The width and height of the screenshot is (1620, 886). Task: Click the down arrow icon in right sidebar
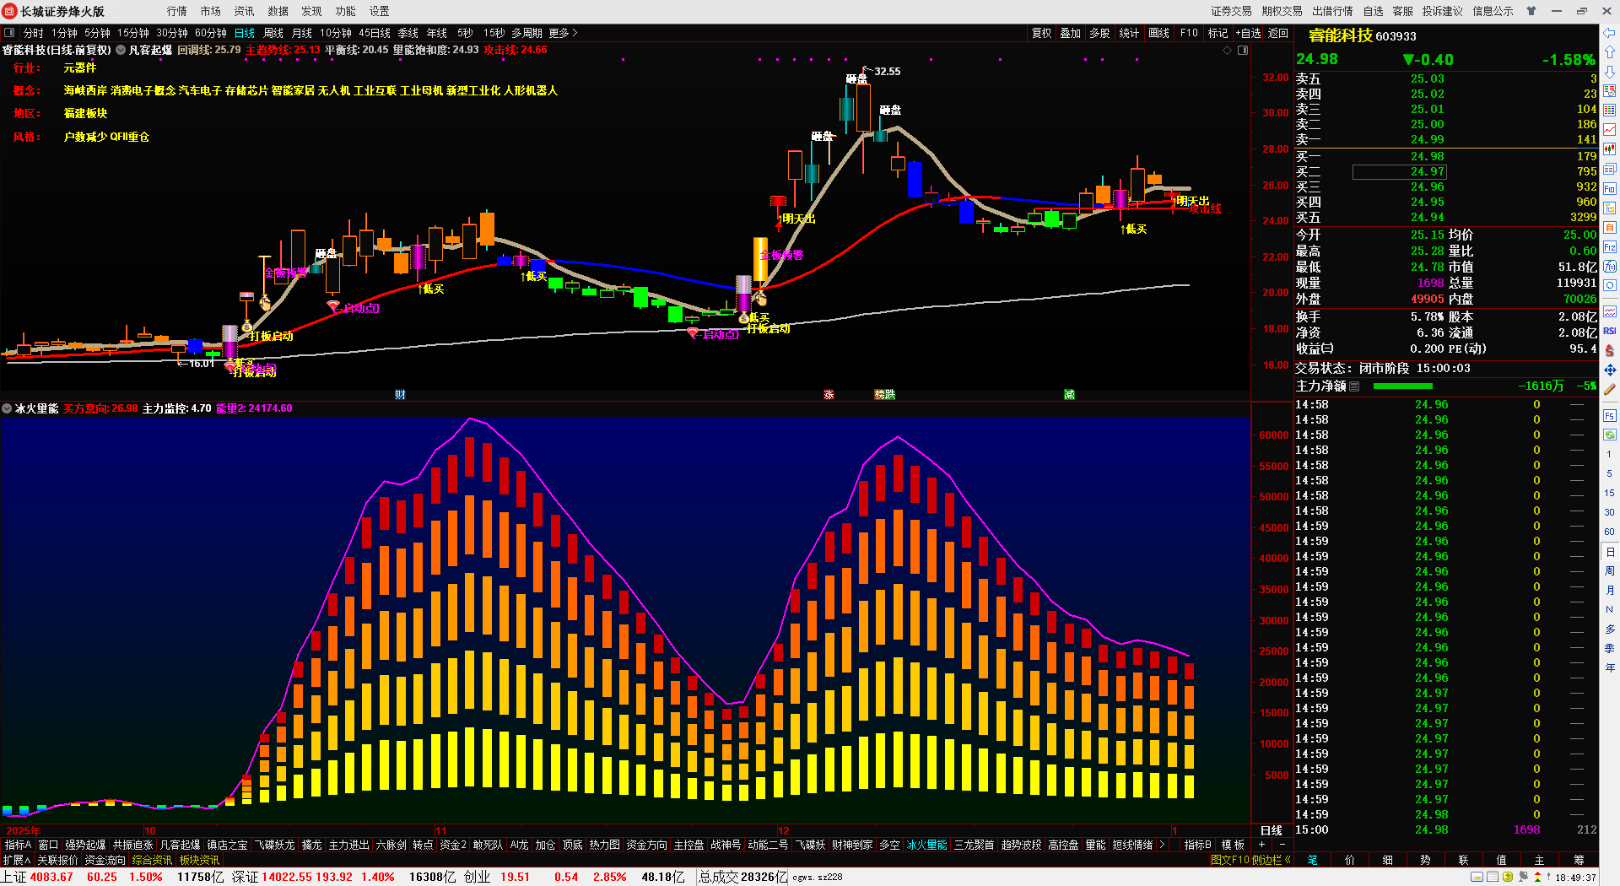tap(1610, 72)
